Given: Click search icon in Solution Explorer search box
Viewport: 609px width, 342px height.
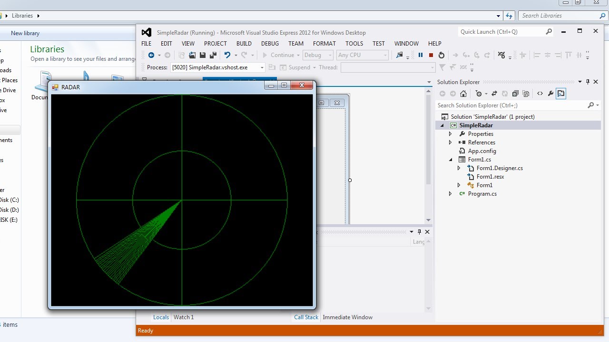Looking at the screenshot, I should point(590,105).
